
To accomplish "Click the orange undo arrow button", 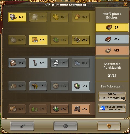I will (109, 126).
